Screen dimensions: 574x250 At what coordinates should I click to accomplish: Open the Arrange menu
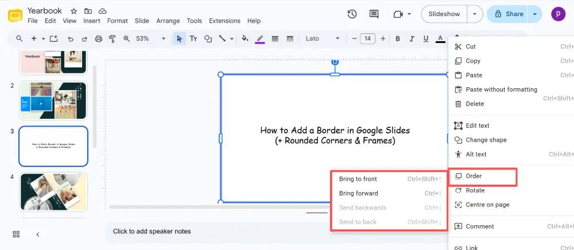coord(168,21)
